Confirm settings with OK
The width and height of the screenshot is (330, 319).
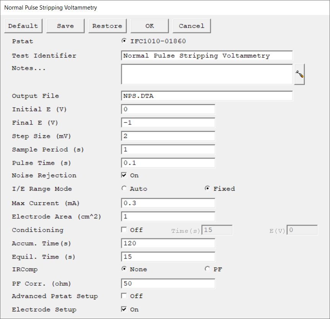[149, 26]
